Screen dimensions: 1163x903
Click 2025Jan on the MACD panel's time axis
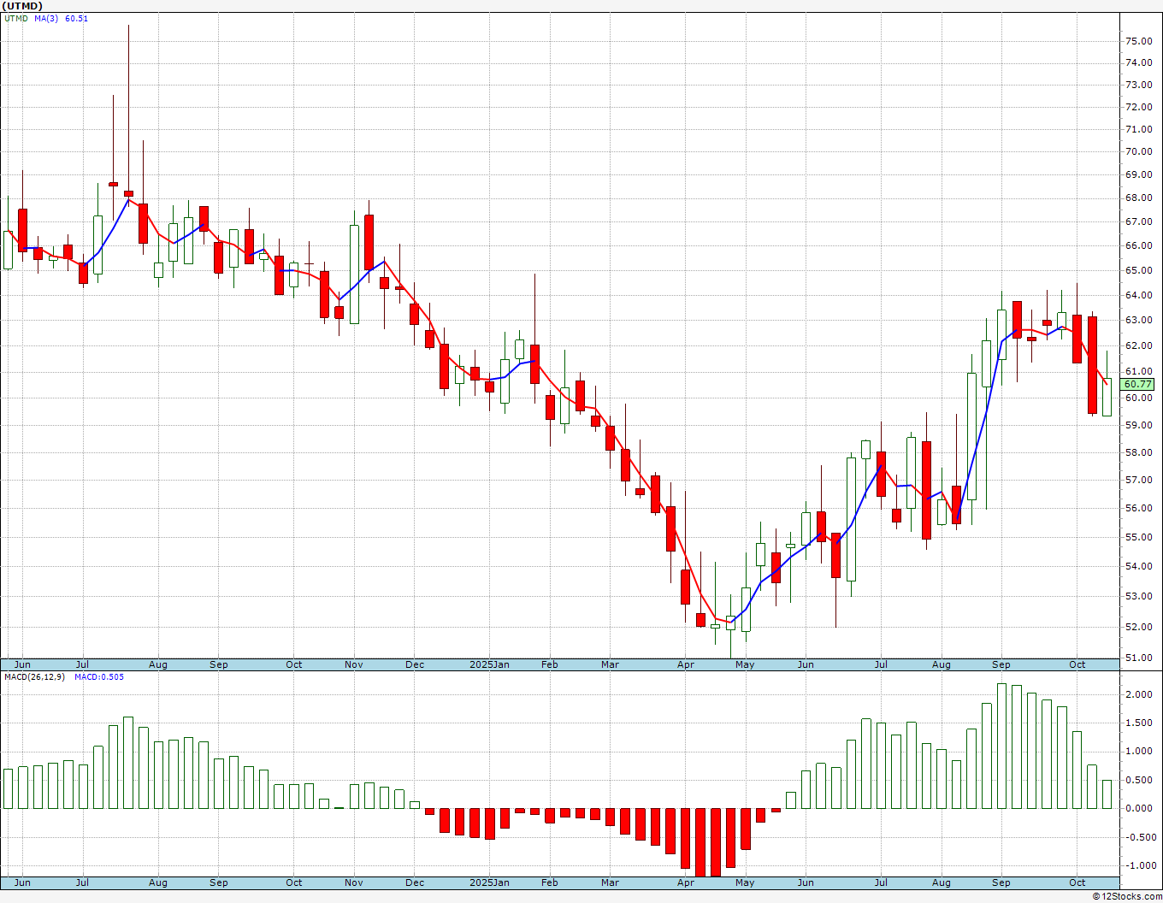point(490,882)
